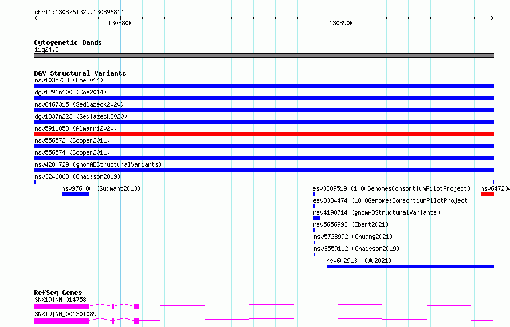Click the nsv3559112 (Chaisson2019) label

pyautogui.click(x=356, y=249)
